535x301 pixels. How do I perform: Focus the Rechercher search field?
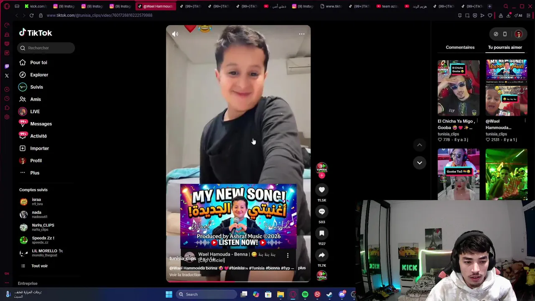46,48
